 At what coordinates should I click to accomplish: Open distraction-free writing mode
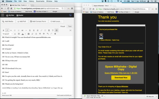(71, 30)
